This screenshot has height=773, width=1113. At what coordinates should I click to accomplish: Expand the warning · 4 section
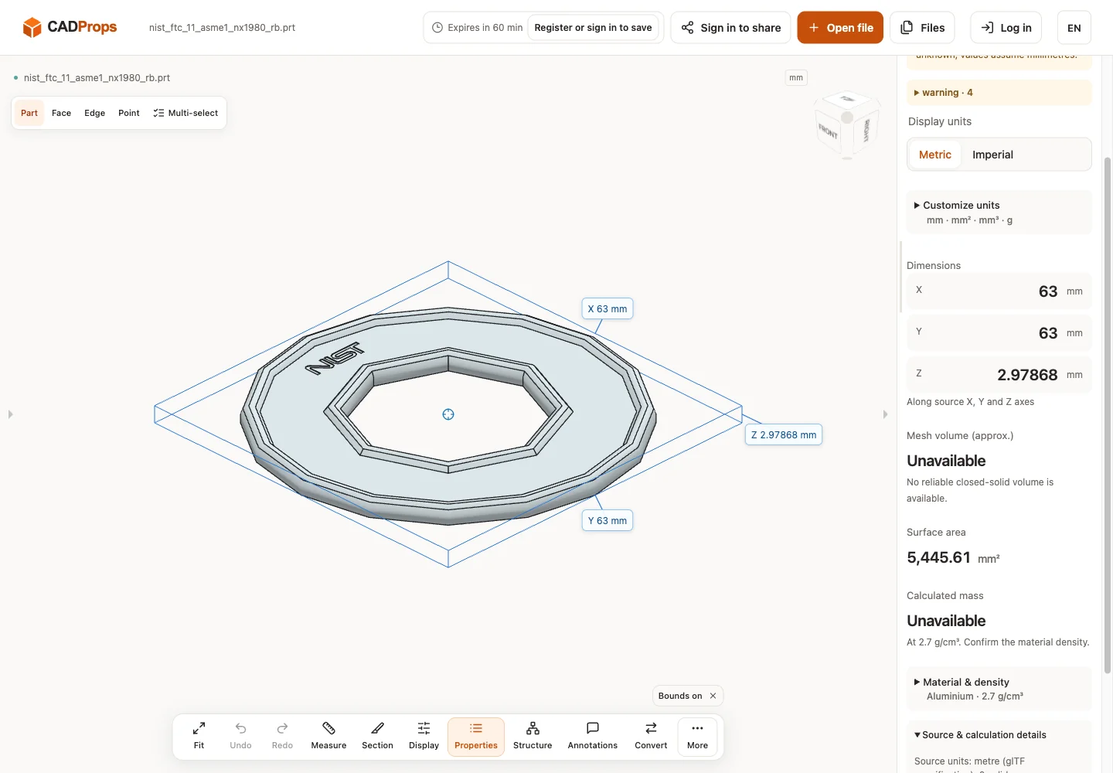[x=999, y=93]
